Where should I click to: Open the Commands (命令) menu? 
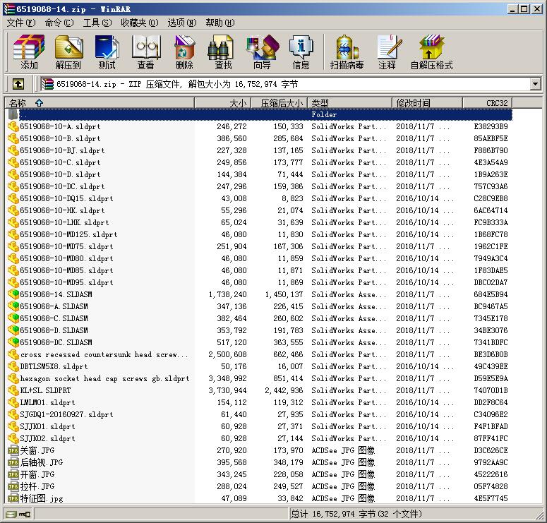click(x=59, y=23)
